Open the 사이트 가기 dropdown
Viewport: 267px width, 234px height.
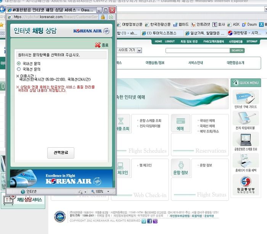(x=139, y=50)
